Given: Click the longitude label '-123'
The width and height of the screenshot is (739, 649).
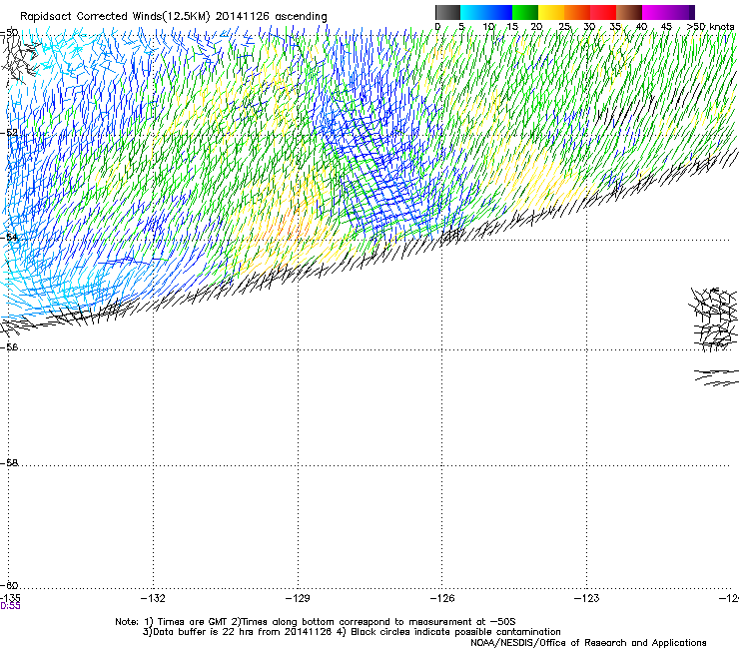Looking at the screenshot, I should [x=587, y=598].
